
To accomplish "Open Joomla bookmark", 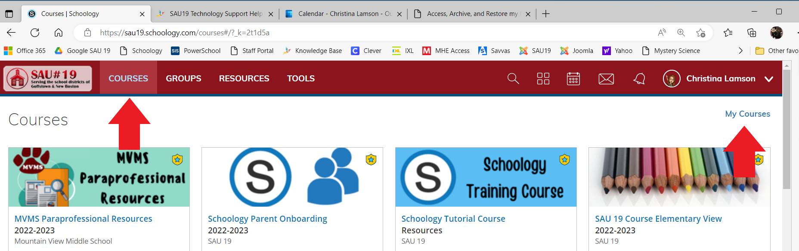I will click(x=576, y=51).
